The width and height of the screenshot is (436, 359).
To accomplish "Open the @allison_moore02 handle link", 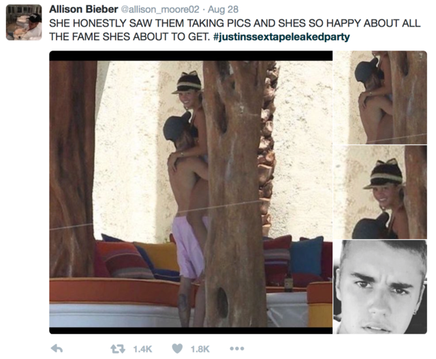I will click(x=161, y=10).
